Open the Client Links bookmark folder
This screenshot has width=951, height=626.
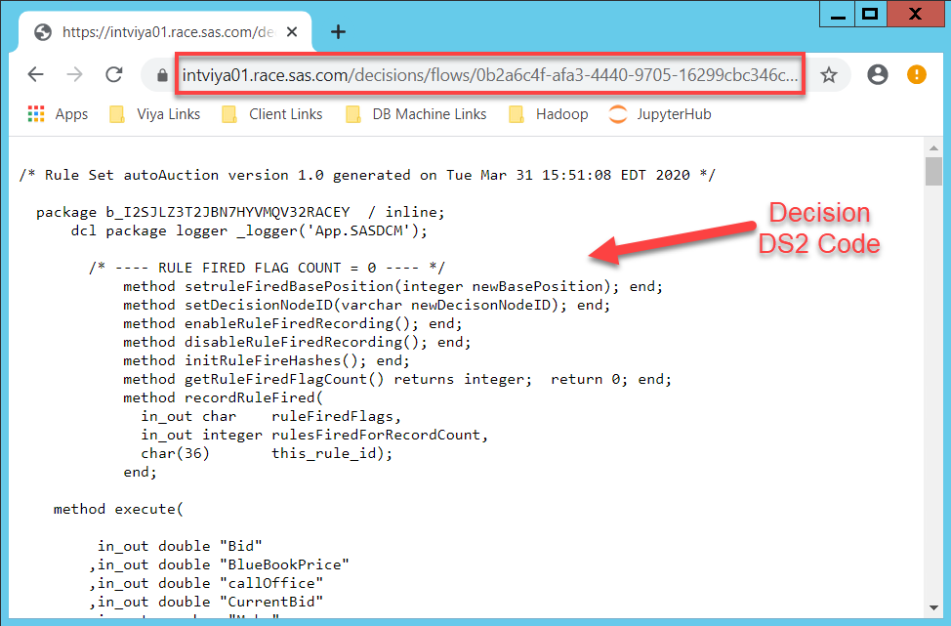click(x=272, y=114)
